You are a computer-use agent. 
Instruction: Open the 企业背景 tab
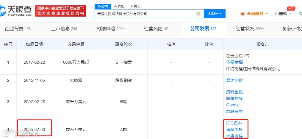18,29
